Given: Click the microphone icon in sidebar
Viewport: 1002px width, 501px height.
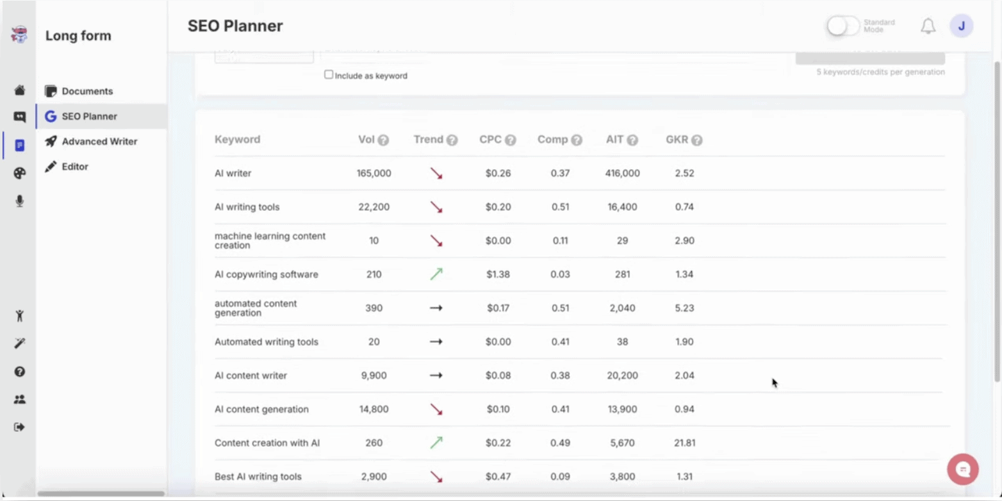Looking at the screenshot, I should tap(20, 201).
